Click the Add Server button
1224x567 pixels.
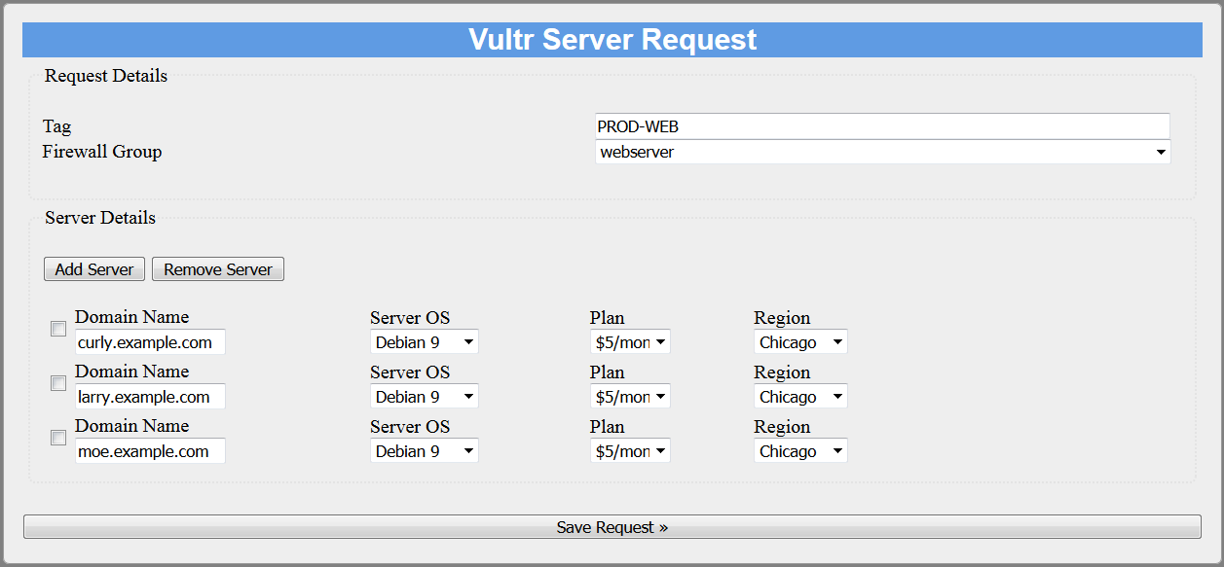pyautogui.click(x=93, y=268)
